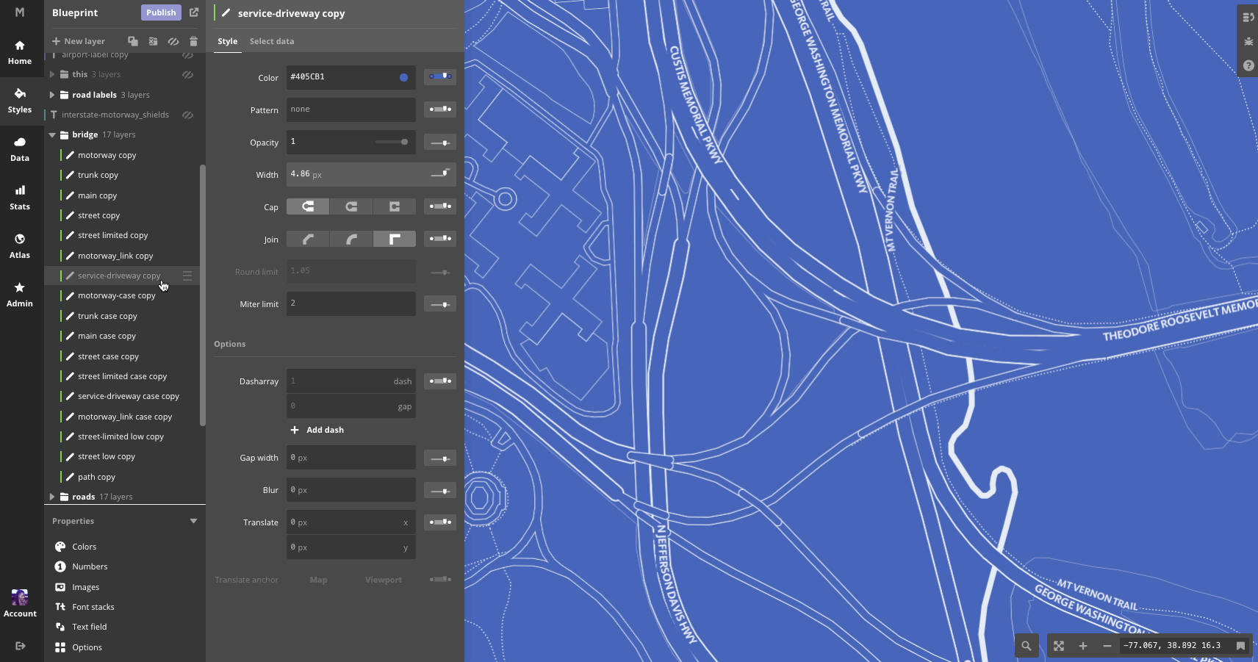The image size is (1258, 662).
Task: Open the Data section in the sidebar
Action: click(21, 148)
